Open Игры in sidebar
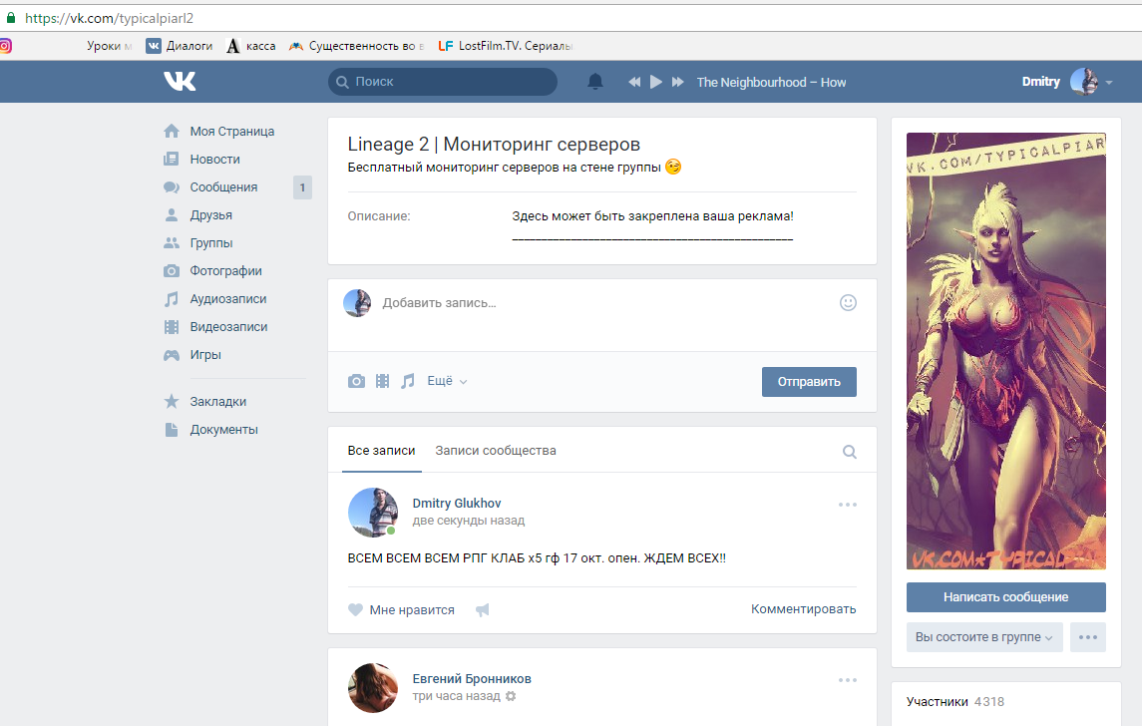 (x=205, y=355)
